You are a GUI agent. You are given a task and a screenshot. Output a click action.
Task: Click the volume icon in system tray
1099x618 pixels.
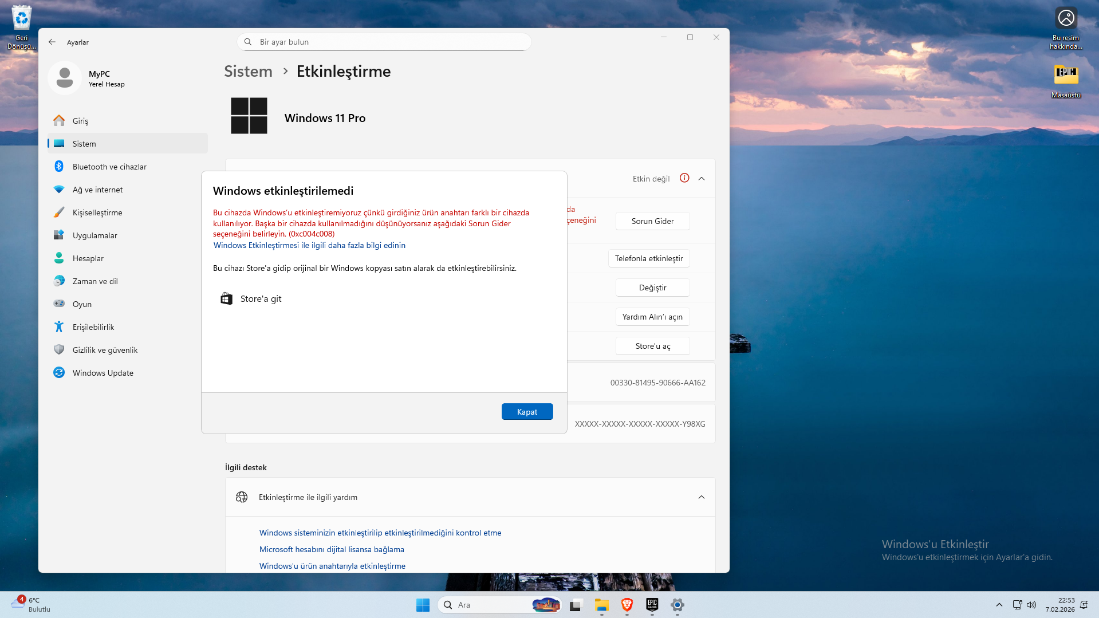click(x=1031, y=605)
